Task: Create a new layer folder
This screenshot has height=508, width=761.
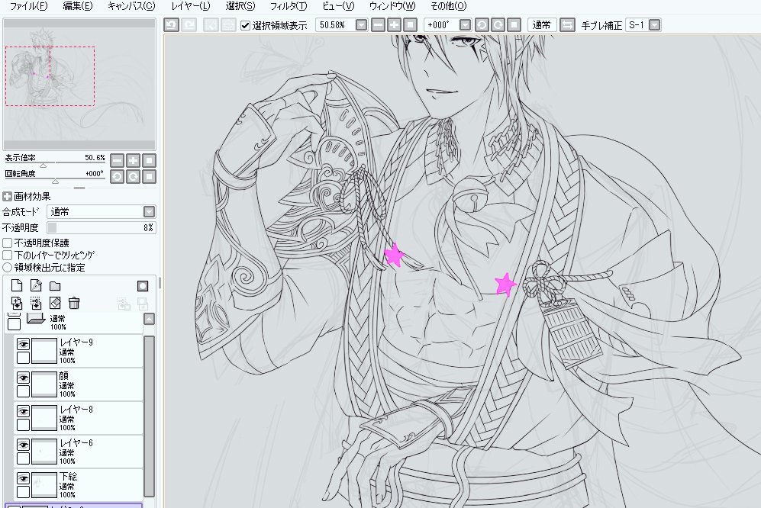Action: [x=55, y=286]
